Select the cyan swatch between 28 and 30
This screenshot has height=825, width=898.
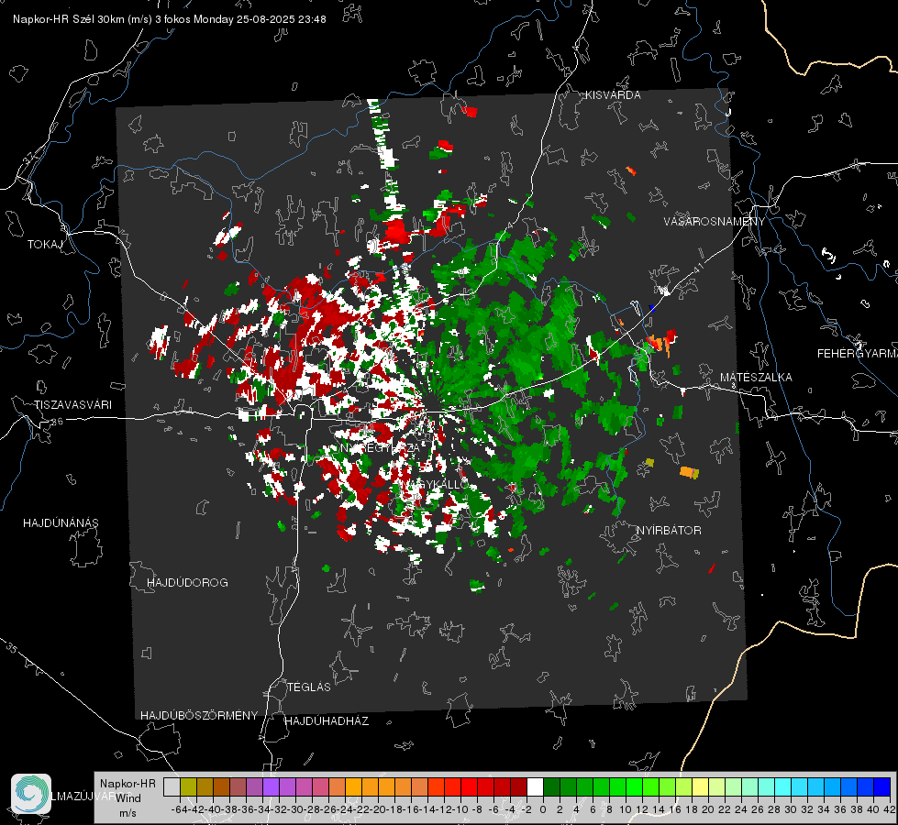(x=783, y=786)
